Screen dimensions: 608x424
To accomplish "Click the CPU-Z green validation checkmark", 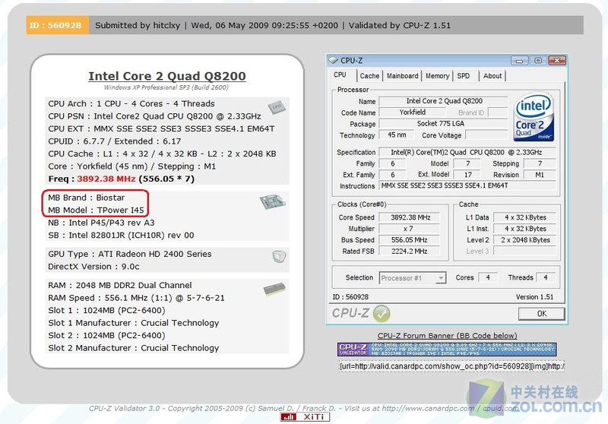I will click(382, 313).
